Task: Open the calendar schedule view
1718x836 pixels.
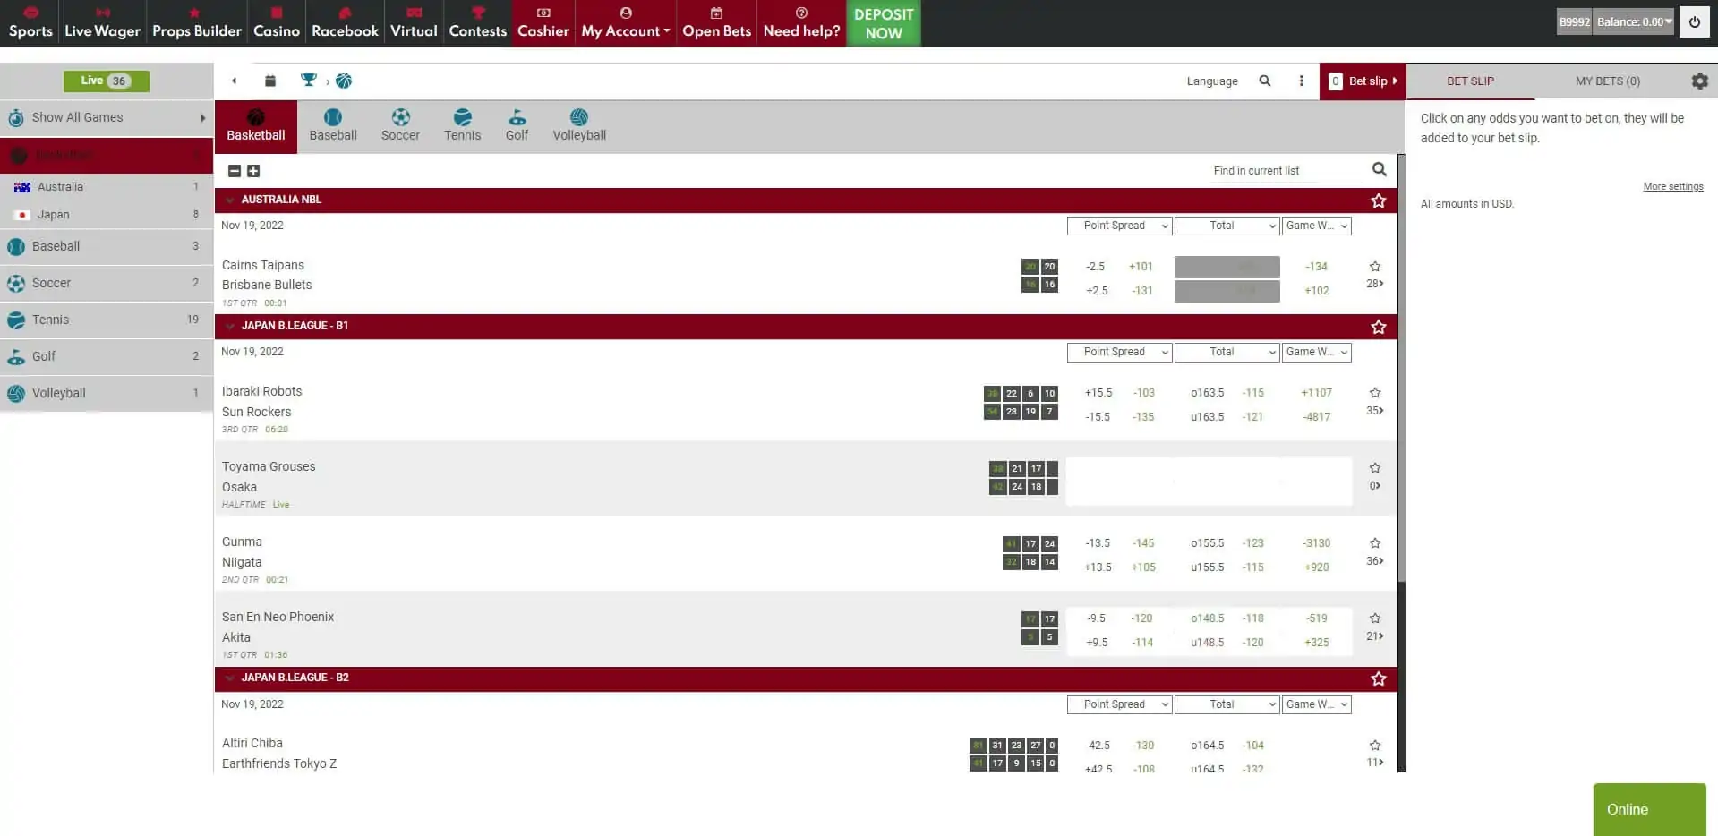Action: [270, 81]
